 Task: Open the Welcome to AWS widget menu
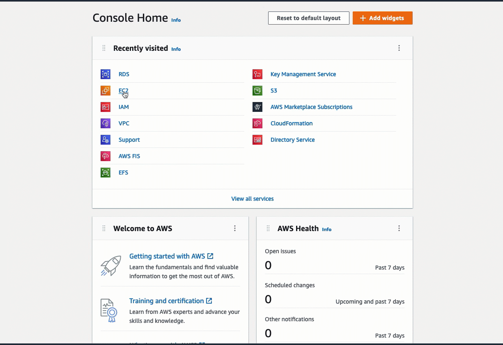coord(235,228)
